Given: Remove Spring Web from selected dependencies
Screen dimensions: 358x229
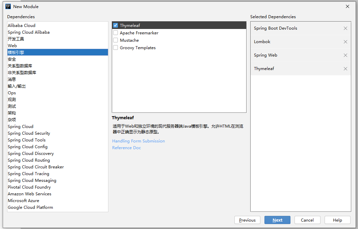Looking at the screenshot, I should coord(345,55).
